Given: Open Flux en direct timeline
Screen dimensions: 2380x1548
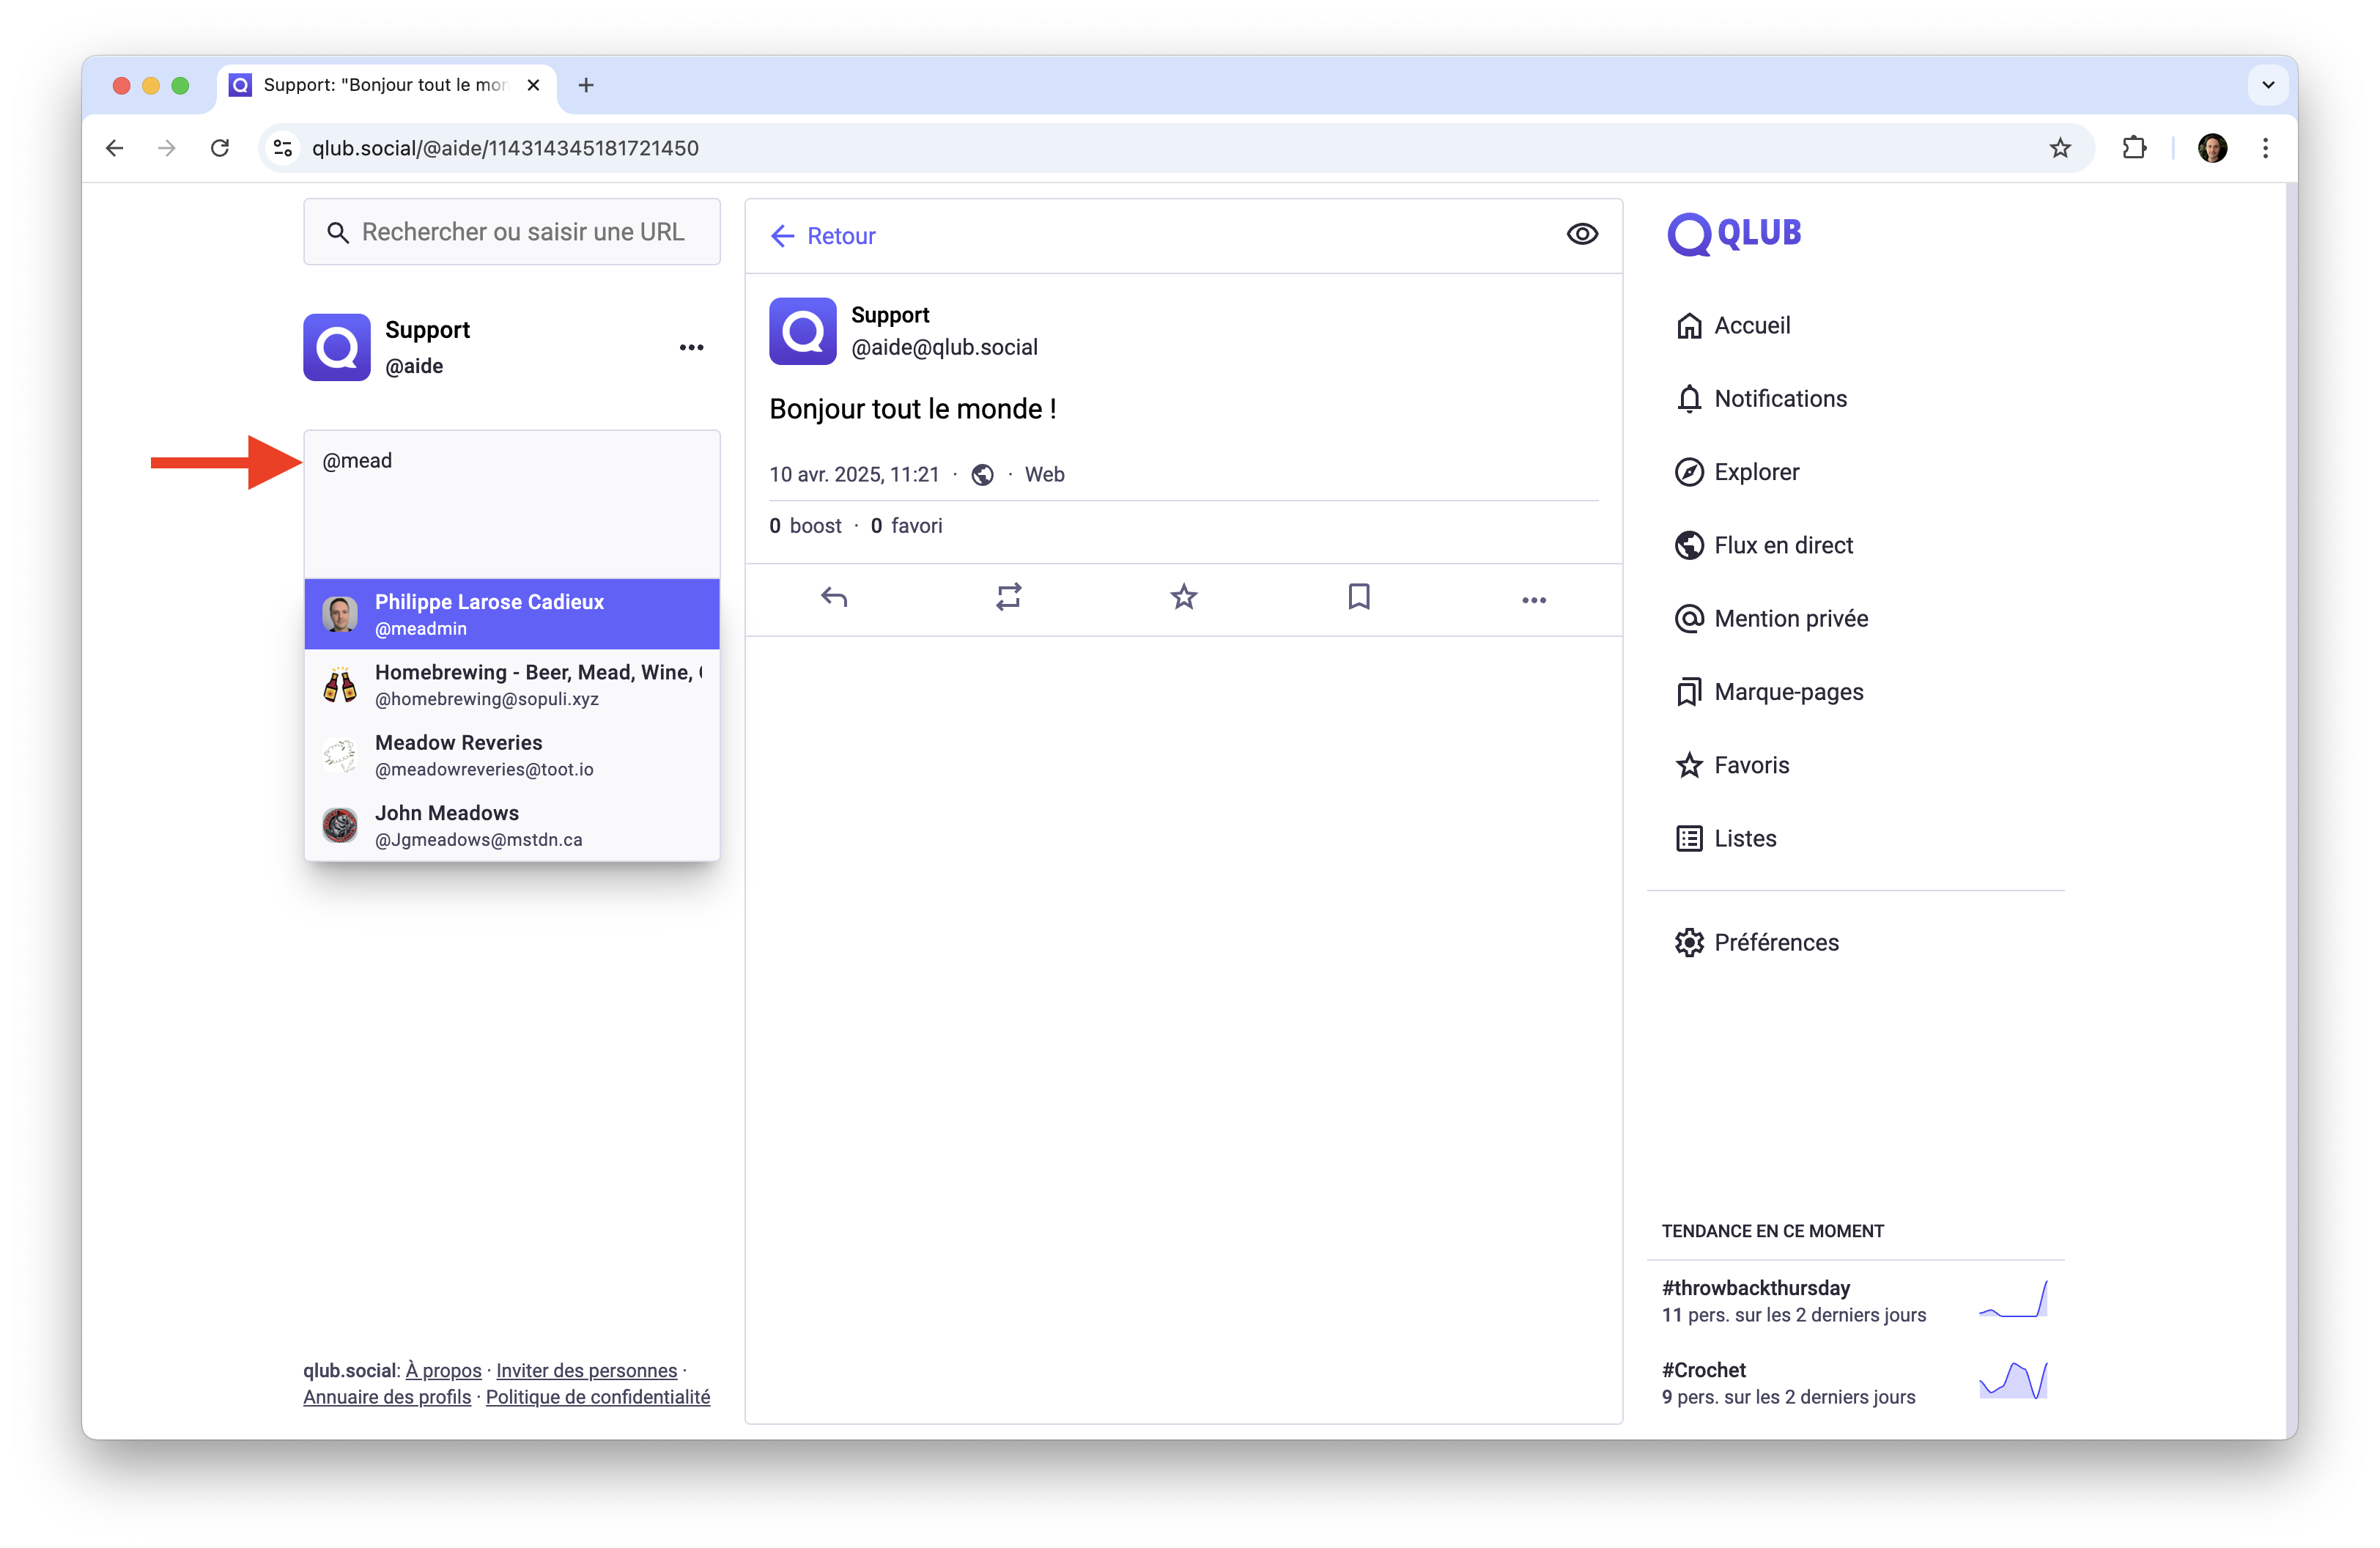Looking at the screenshot, I should [1764, 545].
